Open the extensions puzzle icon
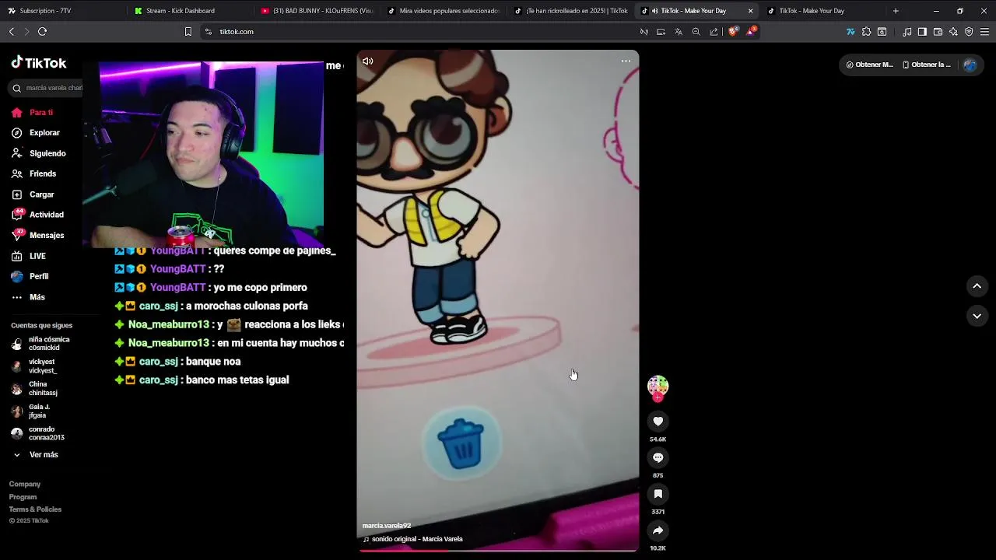996x560 pixels. 866,32
